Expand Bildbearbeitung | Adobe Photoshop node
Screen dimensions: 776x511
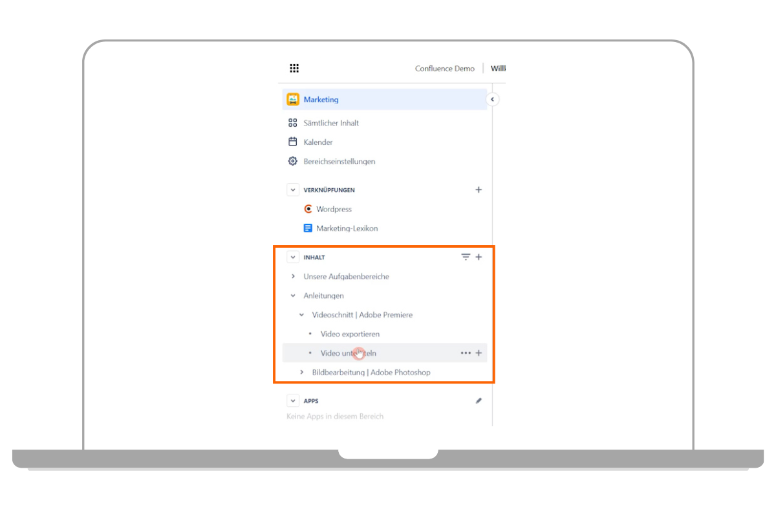tap(301, 373)
